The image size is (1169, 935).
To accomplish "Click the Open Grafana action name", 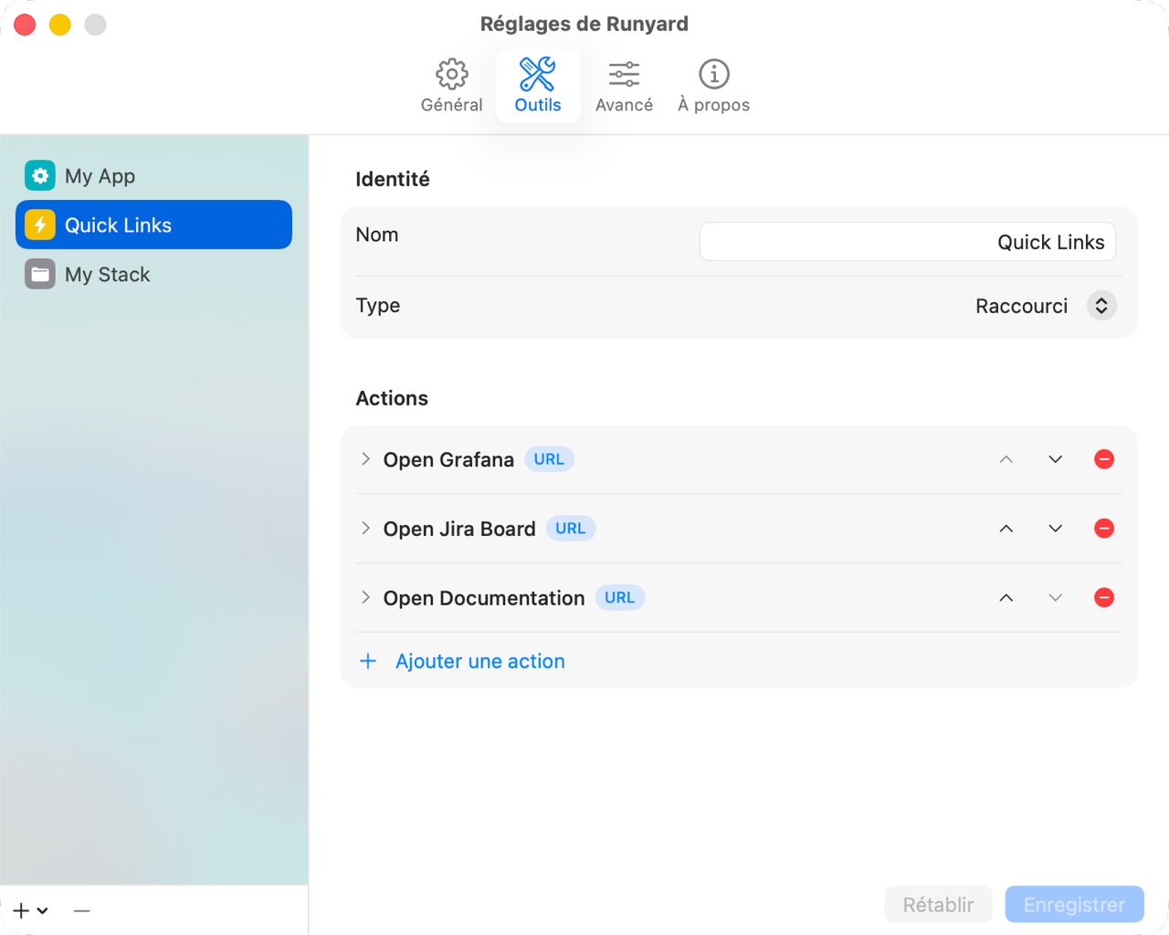I will pyautogui.click(x=448, y=459).
